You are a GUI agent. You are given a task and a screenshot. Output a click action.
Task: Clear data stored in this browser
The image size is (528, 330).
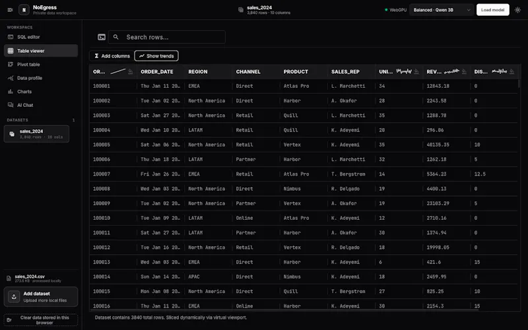41,320
